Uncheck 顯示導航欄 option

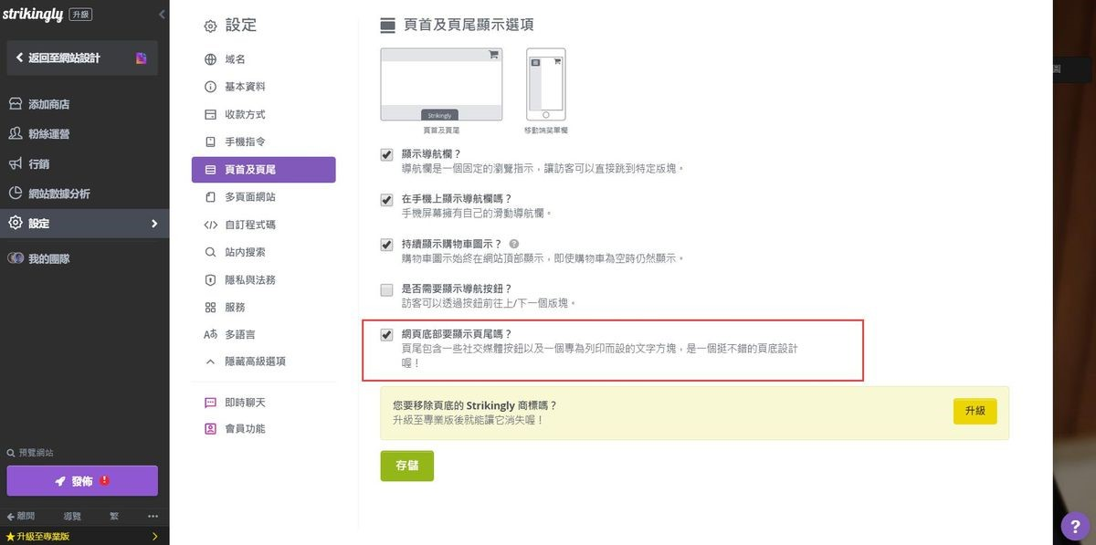coord(386,154)
